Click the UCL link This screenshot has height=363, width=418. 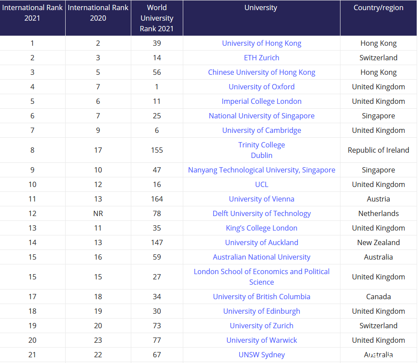click(262, 184)
